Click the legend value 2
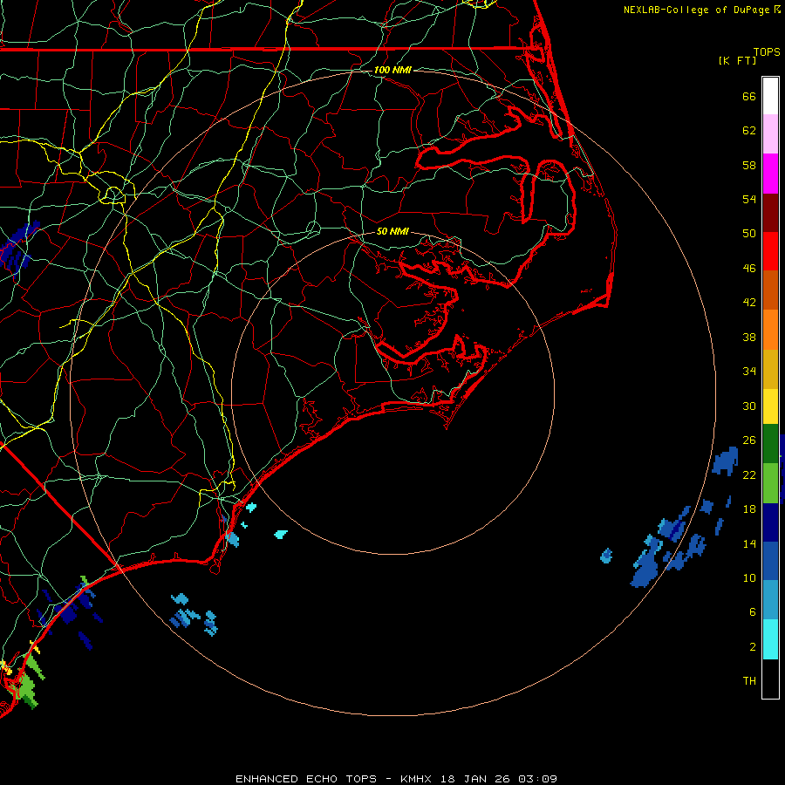The width and height of the screenshot is (785, 785). (x=753, y=647)
